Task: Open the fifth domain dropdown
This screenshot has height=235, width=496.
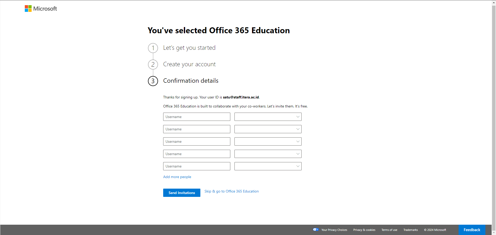Action: pos(268,166)
